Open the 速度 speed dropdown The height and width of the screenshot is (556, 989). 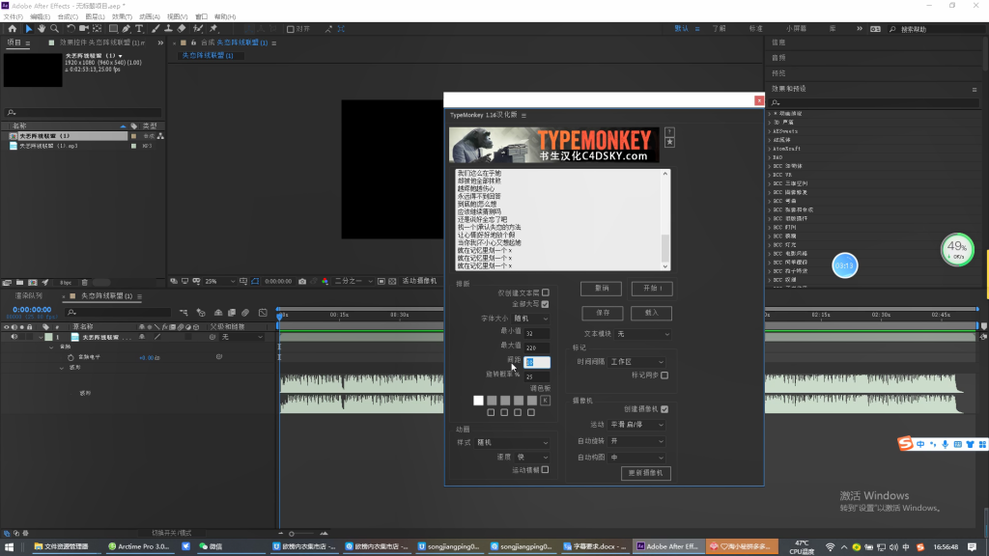[532, 457]
